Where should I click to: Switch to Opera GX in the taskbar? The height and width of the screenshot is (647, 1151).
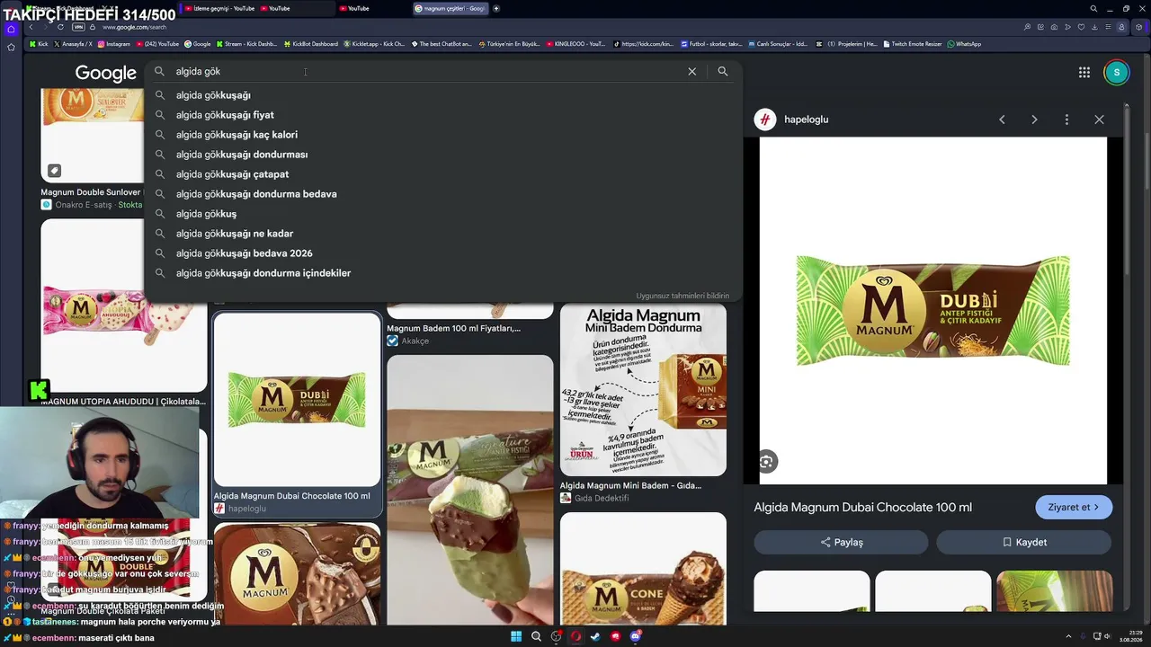(x=575, y=636)
